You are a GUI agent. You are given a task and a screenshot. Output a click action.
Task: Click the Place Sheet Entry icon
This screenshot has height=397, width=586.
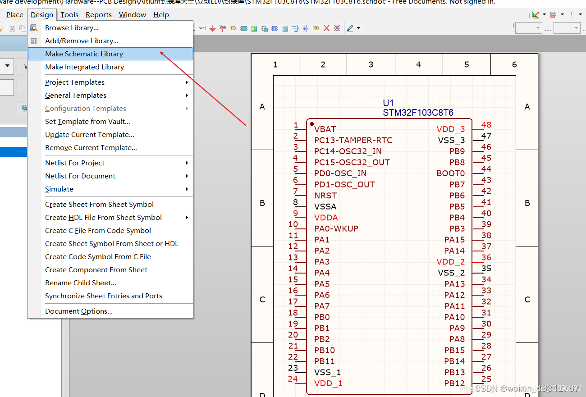(x=254, y=28)
